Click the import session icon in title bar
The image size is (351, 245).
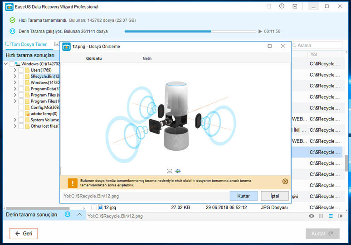coord(268,6)
